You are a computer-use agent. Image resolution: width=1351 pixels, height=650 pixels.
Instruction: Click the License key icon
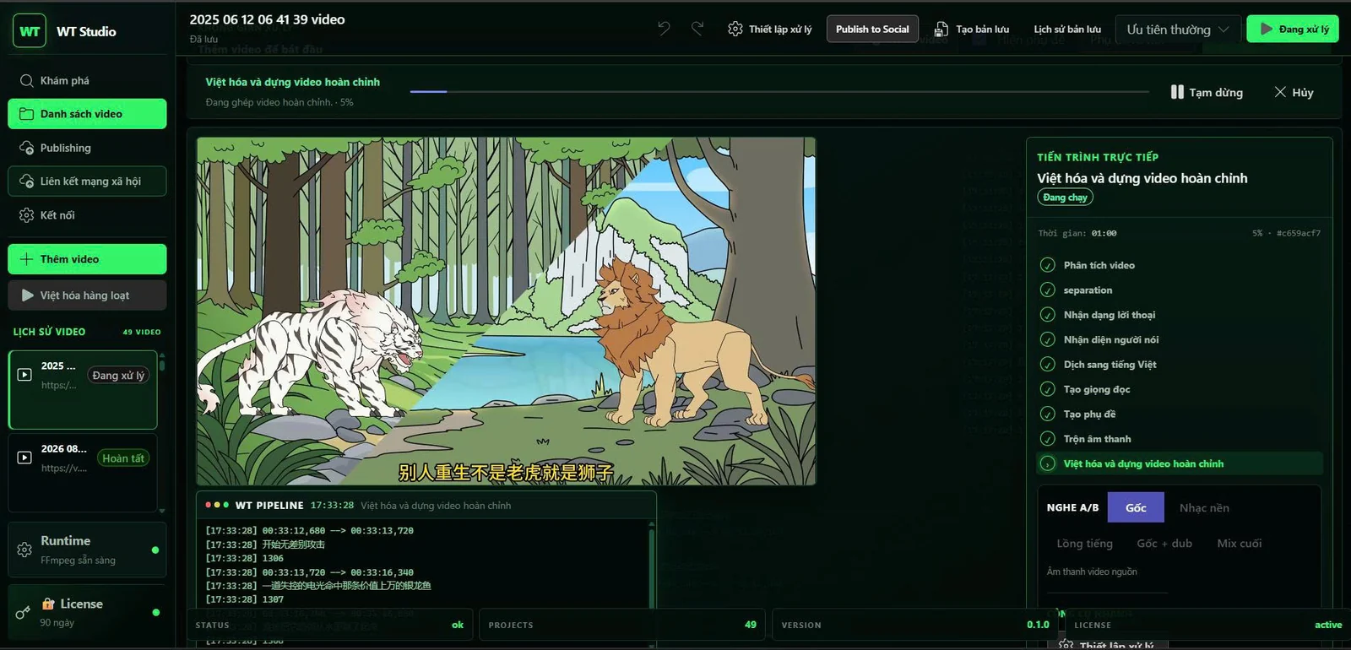24,612
